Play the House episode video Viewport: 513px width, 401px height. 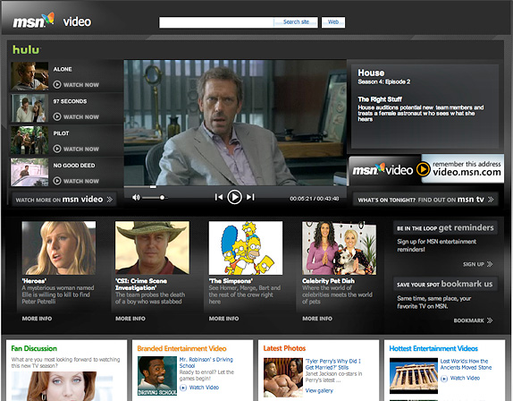[x=234, y=197]
